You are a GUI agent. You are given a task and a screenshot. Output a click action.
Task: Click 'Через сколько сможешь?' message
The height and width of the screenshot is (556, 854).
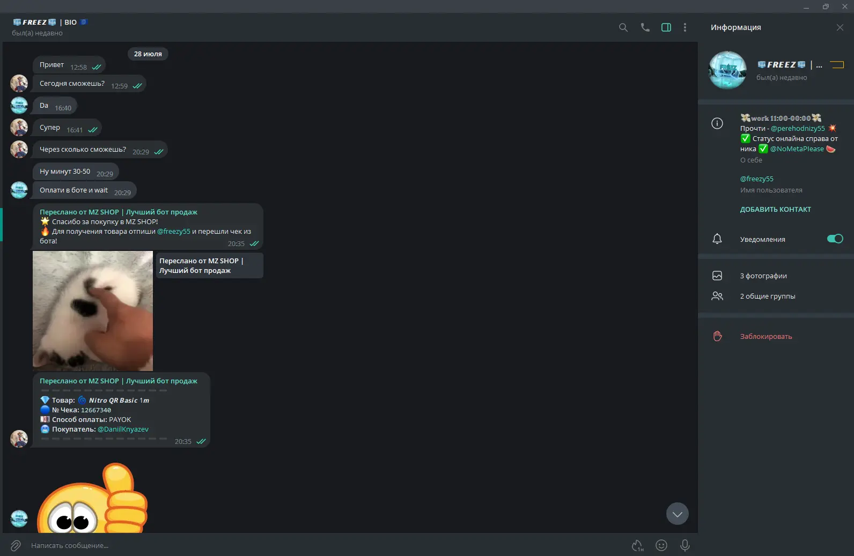pyautogui.click(x=100, y=150)
